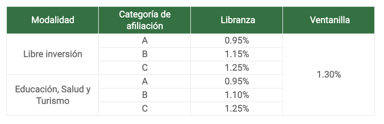Select category B under Libre inversión
384x124 pixels.
(x=145, y=54)
